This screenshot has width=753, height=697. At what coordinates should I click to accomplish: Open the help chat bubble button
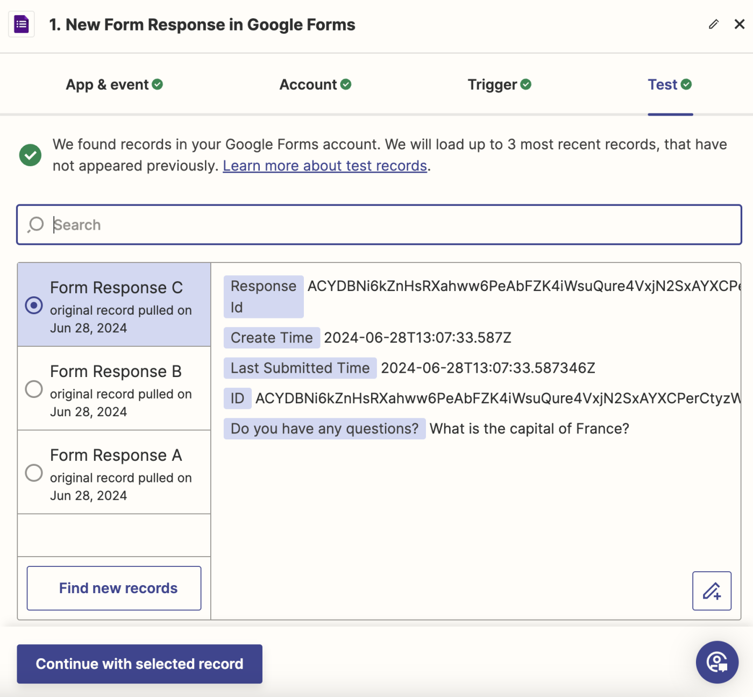(x=717, y=662)
